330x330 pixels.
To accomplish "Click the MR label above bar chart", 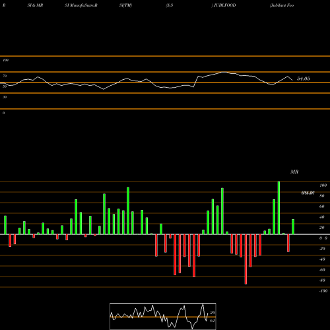I will coord(294,172).
